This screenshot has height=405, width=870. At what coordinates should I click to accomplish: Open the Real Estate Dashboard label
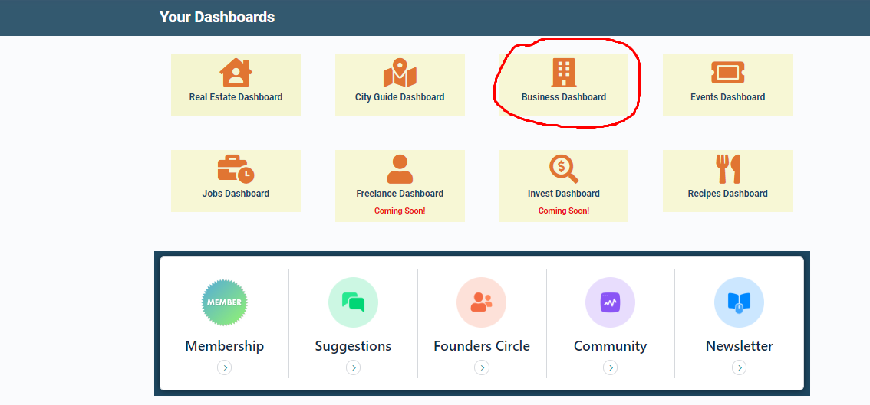(x=236, y=97)
